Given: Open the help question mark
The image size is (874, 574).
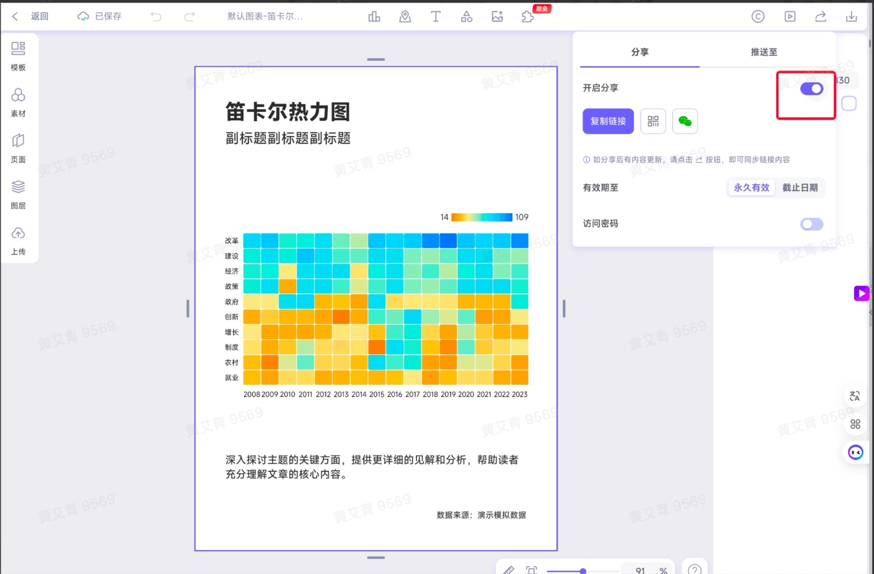Looking at the screenshot, I should [695, 569].
